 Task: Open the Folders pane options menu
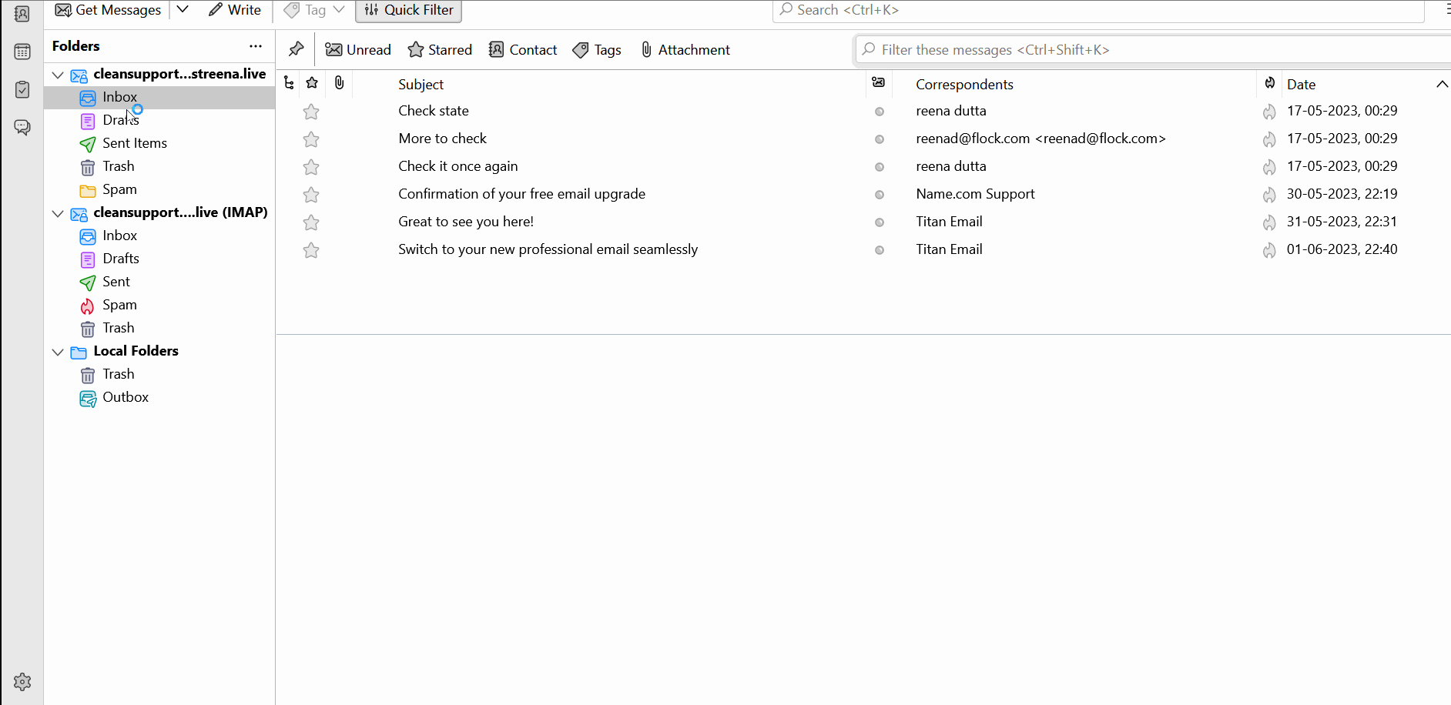click(255, 46)
